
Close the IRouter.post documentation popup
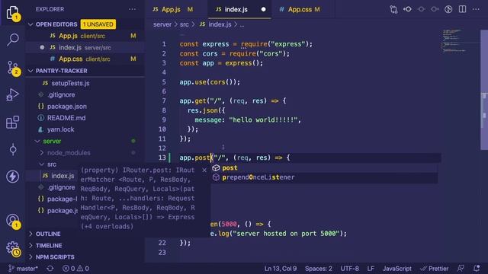tap(204, 170)
